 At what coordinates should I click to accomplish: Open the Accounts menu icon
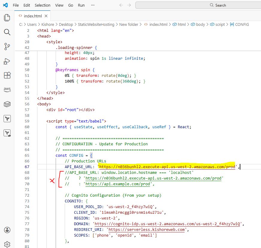point(7,230)
